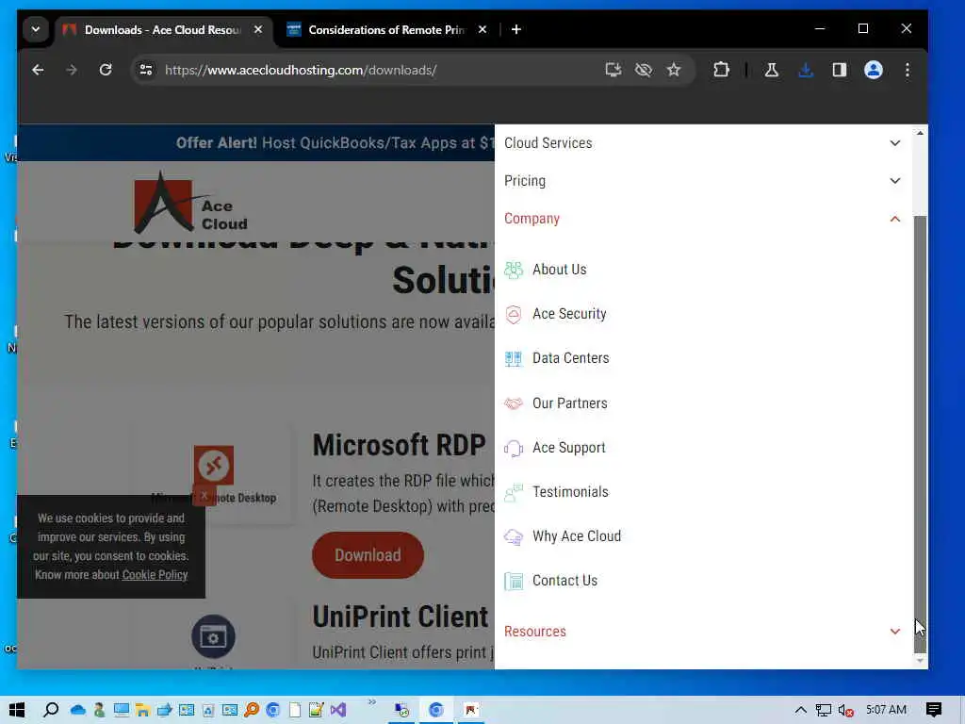Toggle the browser side panel icon
The height and width of the screenshot is (724, 965).
[x=840, y=70]
